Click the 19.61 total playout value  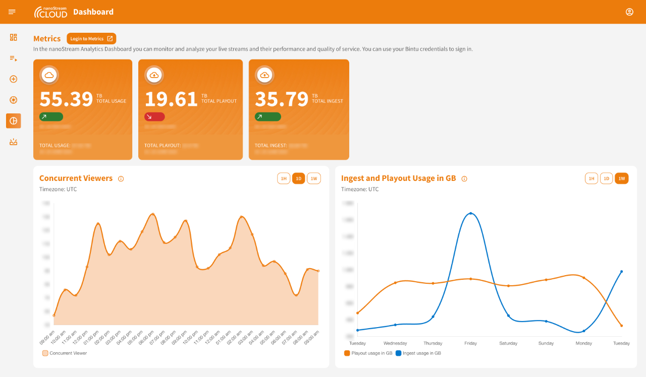(x=171, y=99)
